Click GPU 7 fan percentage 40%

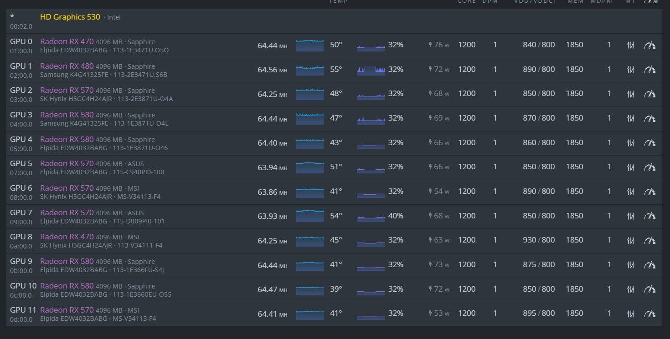point(396,216)
